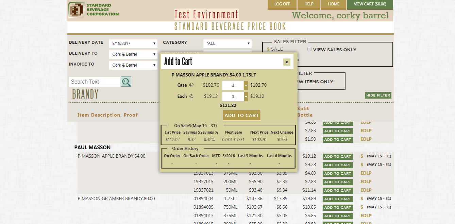The height and width of the screenshot is (224, 455).
Task: Add item 19337021 50ML to cart
Action: 337,191
